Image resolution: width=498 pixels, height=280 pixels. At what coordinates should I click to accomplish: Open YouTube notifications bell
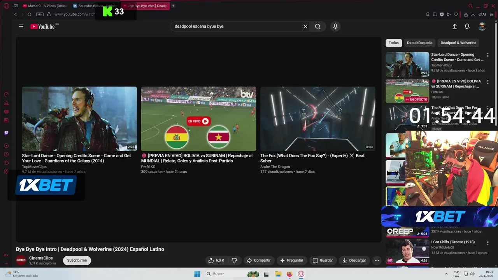pos(467,26)
